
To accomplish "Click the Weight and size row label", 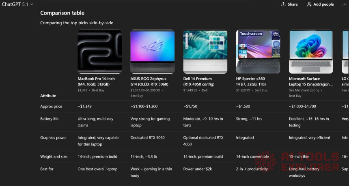I will pos(54,157).
